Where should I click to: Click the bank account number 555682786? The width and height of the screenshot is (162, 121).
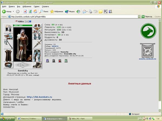[x=9, y=107]
